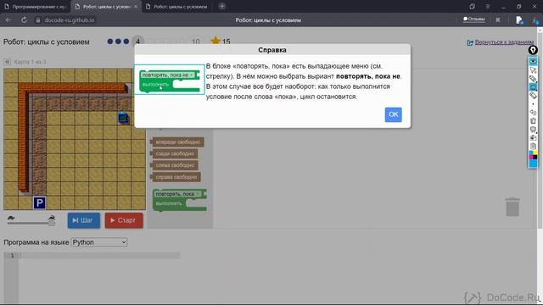Viewport: 543px width, 305px height.
Task: Select the cursor arrow tool in the annotation toolbar
Action: coord(534,70)
